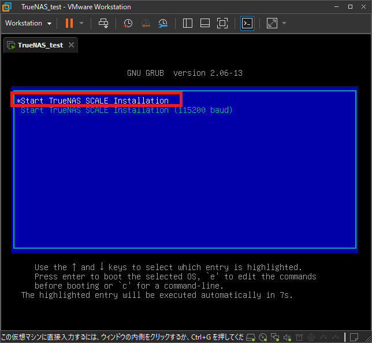Open the stretch mode dropdown arrow
The image size is (372, 343).
284,23
